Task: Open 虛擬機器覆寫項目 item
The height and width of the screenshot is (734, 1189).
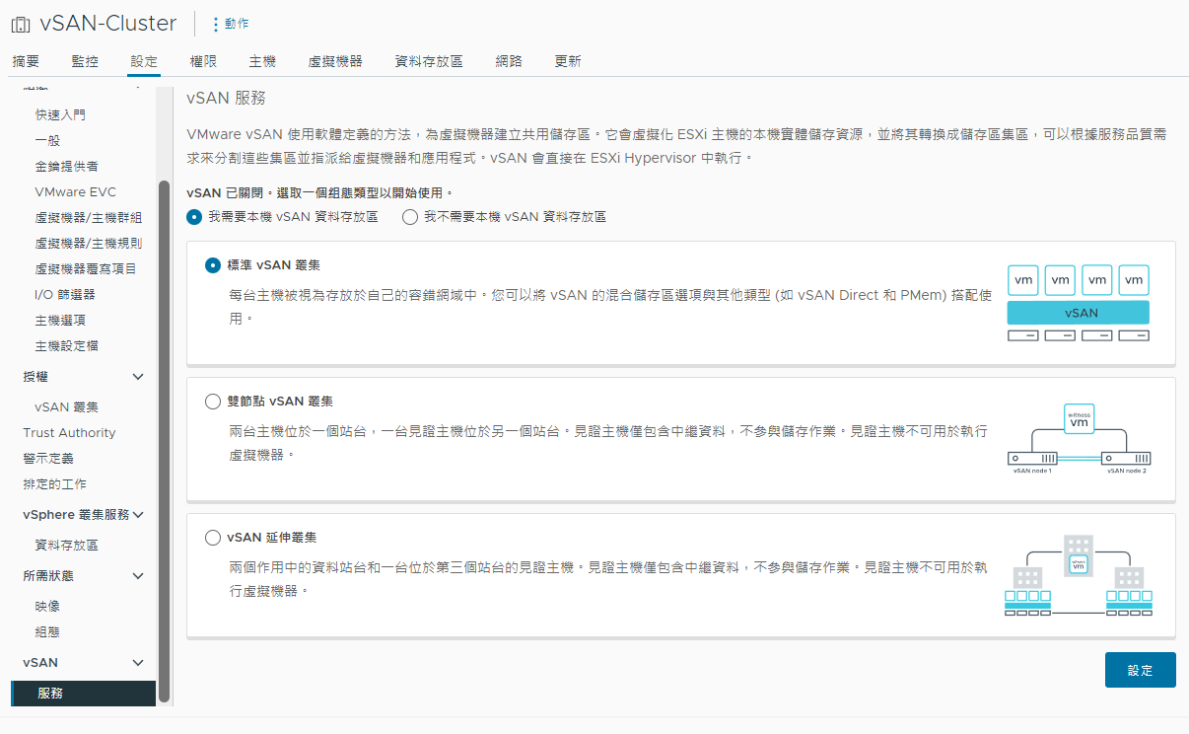Action: coord(86,268)
